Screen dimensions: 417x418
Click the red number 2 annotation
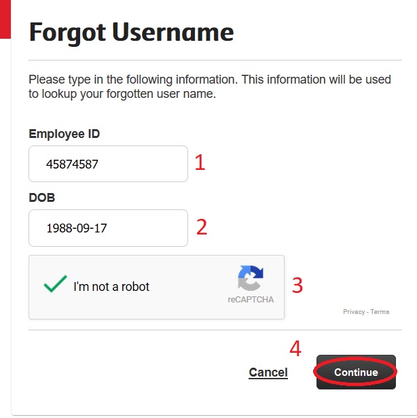201,227
